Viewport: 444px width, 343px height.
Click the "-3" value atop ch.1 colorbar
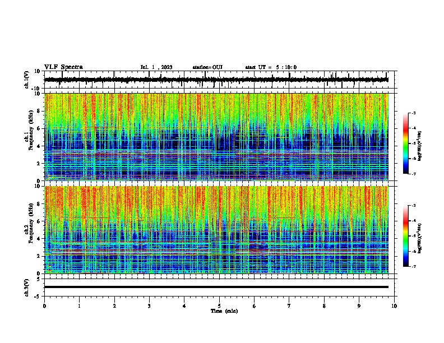(414, 113)
